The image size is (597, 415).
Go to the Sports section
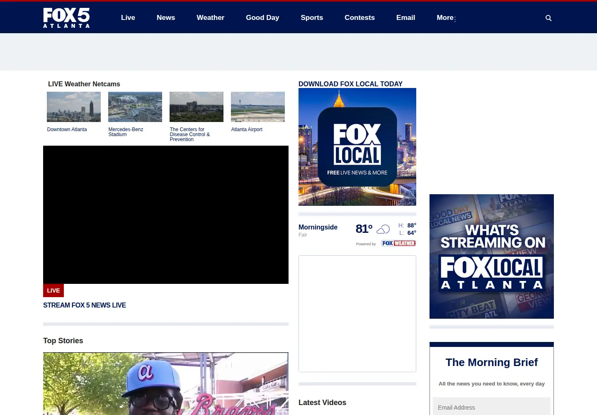[312, 17]
